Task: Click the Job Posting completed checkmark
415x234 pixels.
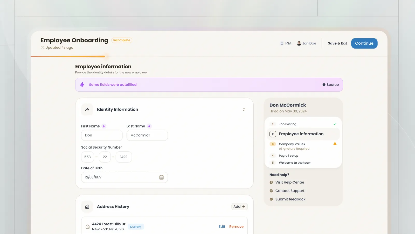Action: (335, 124)
